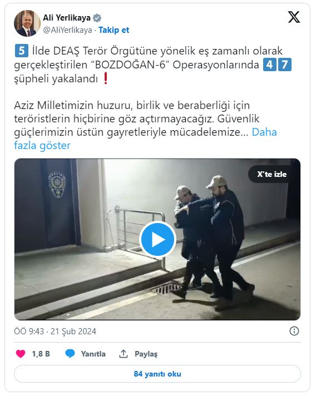Click the X'te izle button

(272, 174)
